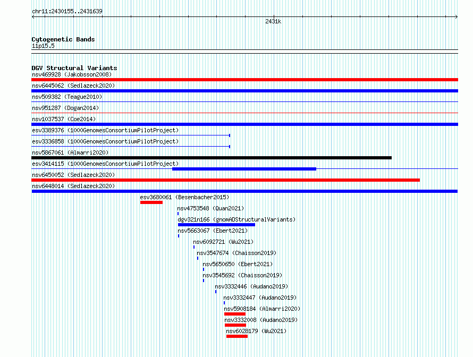This screenshot has width=473, height=357.
Task: Click nsv4753548 (Quan2021) label
Action: pos(210,208)
